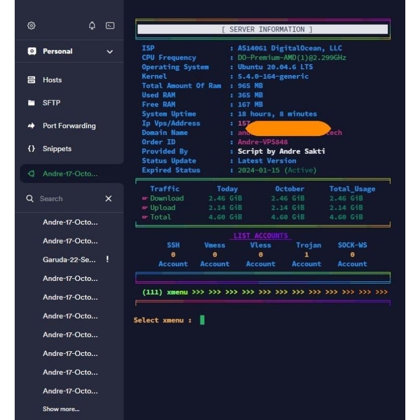The image size is (420, 420).
Task: Open the local terminal icon
Action: coord(110,25)
